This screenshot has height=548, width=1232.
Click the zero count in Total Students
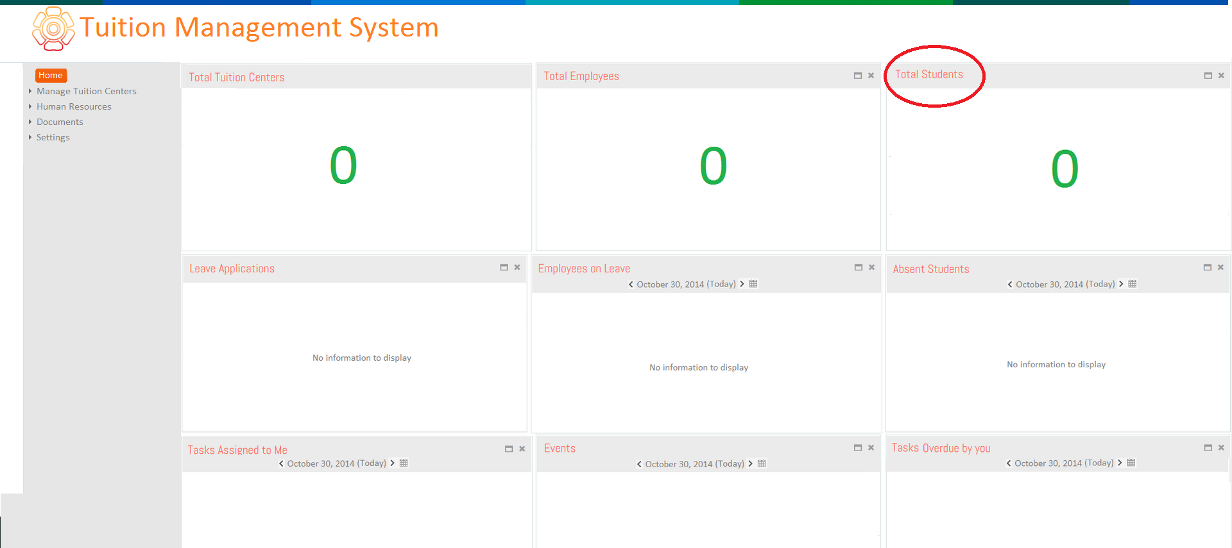(x=1065, y=169)
